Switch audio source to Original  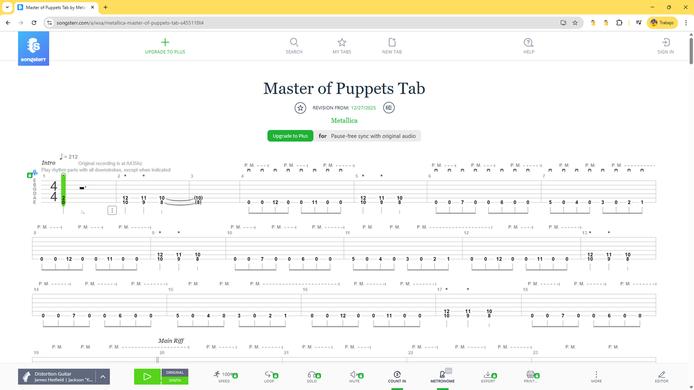[x=175, y=373]
